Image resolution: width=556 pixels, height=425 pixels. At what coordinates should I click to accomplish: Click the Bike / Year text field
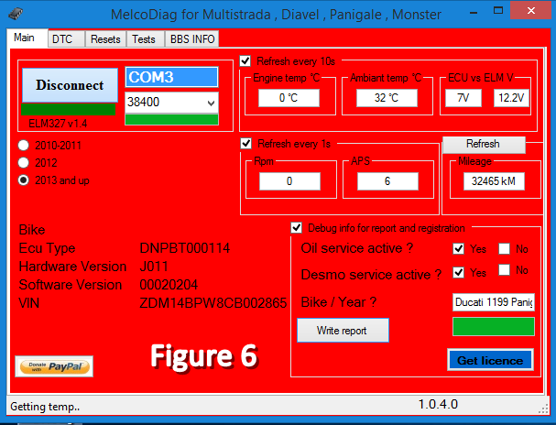493,302
